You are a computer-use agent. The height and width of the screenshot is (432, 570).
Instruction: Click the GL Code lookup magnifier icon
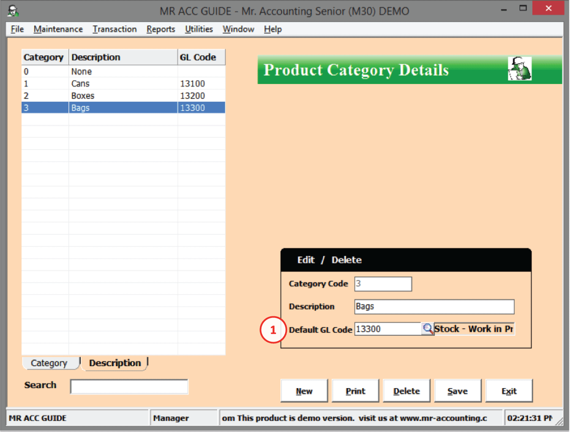click(x=428, y=329)
